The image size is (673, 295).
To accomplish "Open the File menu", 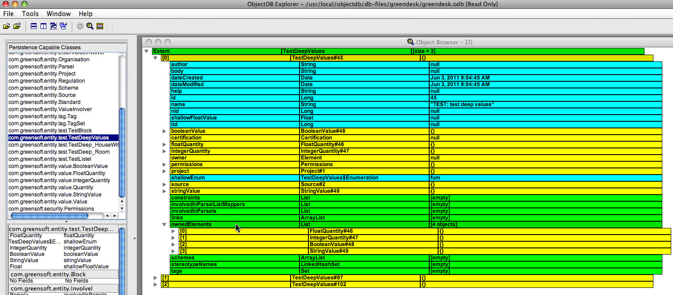I will (8, 14).
